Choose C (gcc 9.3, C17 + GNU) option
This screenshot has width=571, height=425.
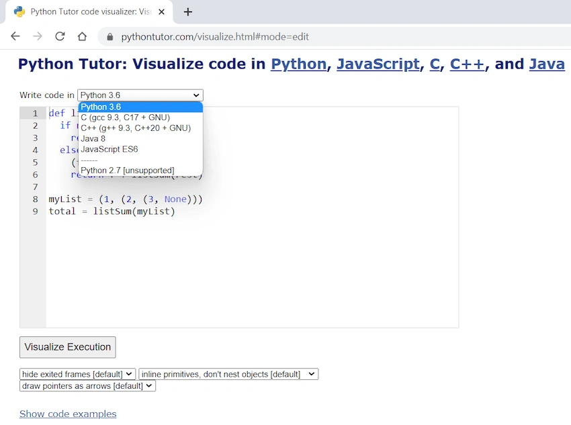(140, 117)
